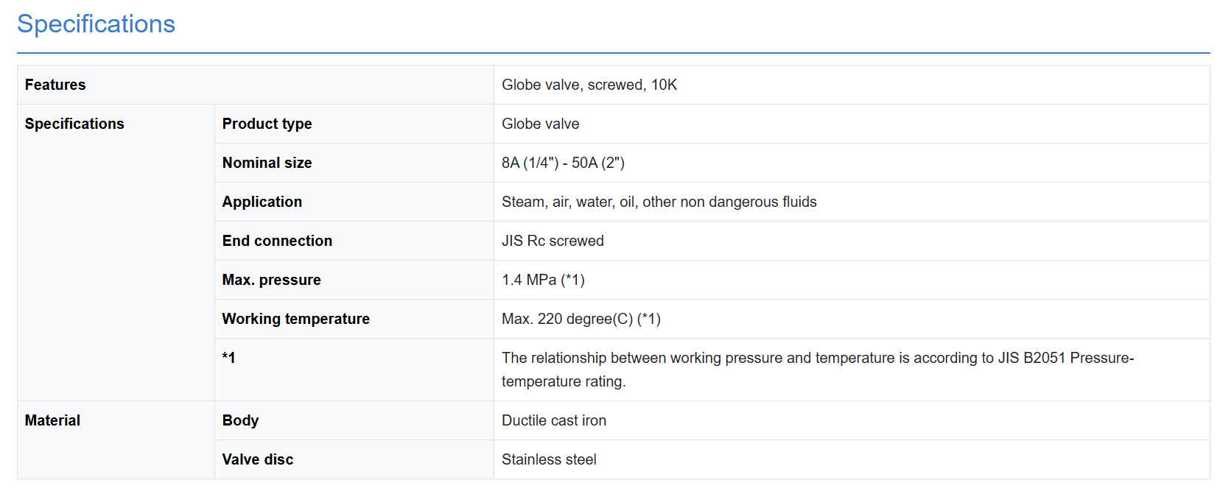This screenshot has height=494, width=1220.
Task: Click the Product type label
Action: (267, 124)
